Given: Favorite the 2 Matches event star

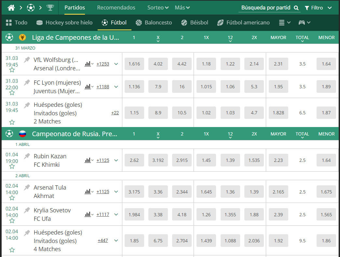Looking at the screenshot, I should 12,122.
